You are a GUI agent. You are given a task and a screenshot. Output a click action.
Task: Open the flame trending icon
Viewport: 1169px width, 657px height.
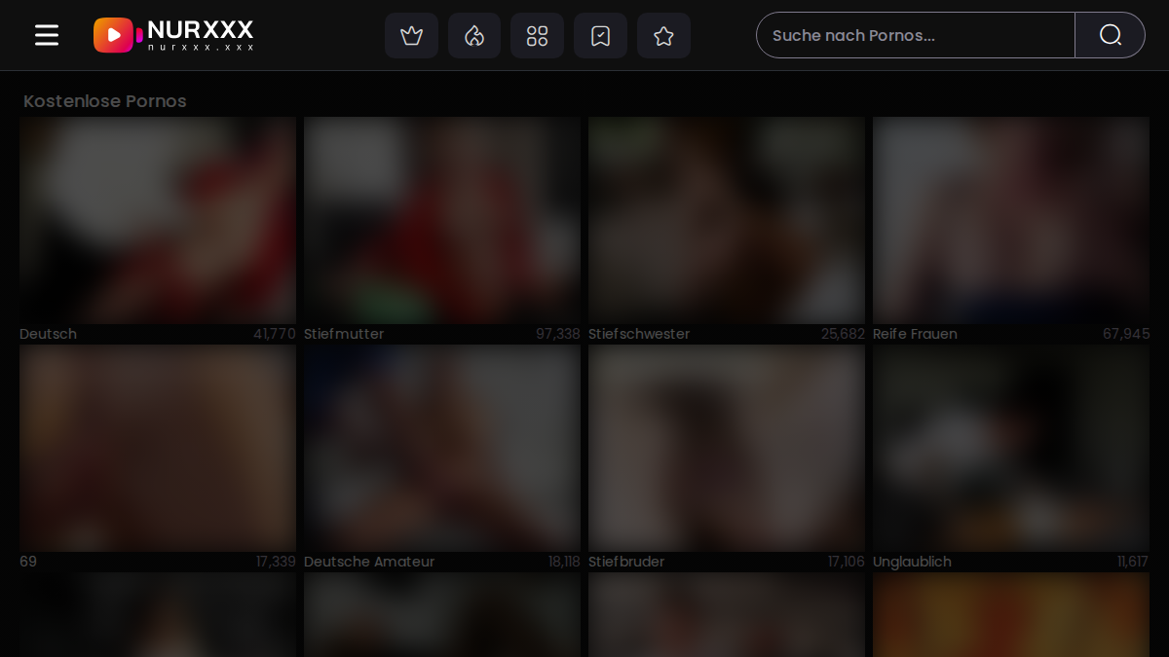pos(474,36)
